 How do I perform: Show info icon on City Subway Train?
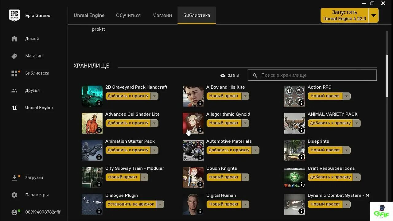[99, 184]
